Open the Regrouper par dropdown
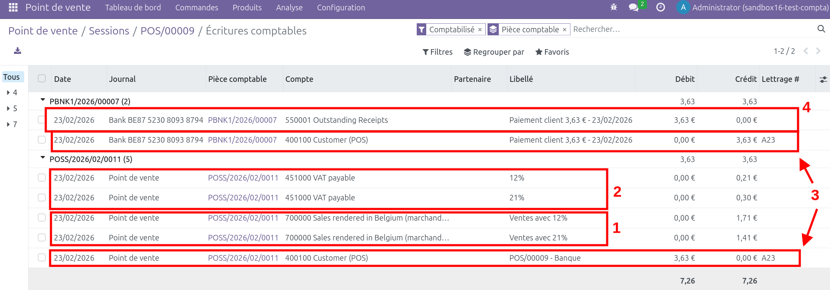Screen dimensions: 830x290 point(494,52)
